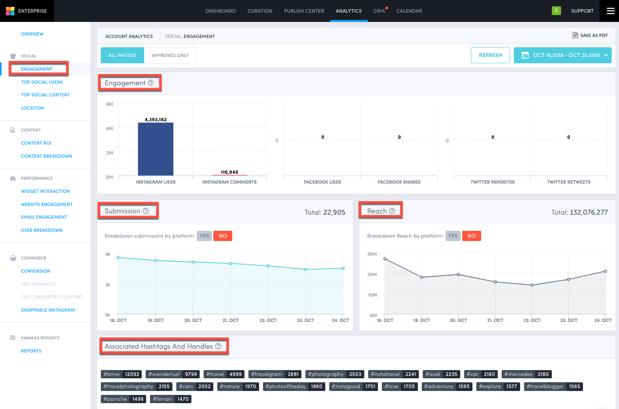619x409 pixels.
Task: Click the calendar icon in the date range selector
Action: point(525,55)
